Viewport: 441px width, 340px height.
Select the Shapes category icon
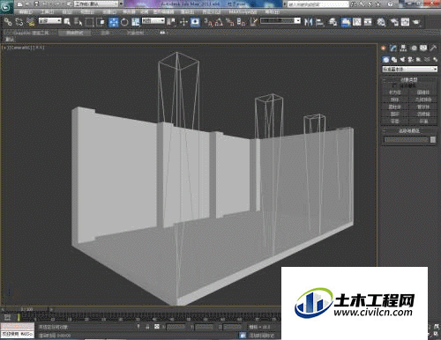[x=394, y=60]
